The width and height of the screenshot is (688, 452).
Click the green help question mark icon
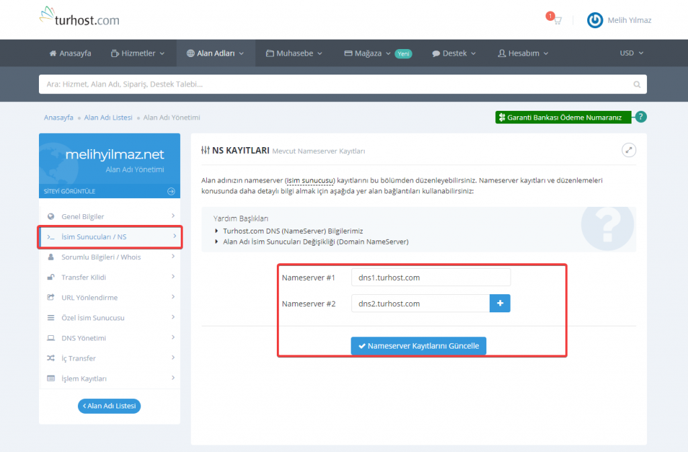click(x=641, y=117)
